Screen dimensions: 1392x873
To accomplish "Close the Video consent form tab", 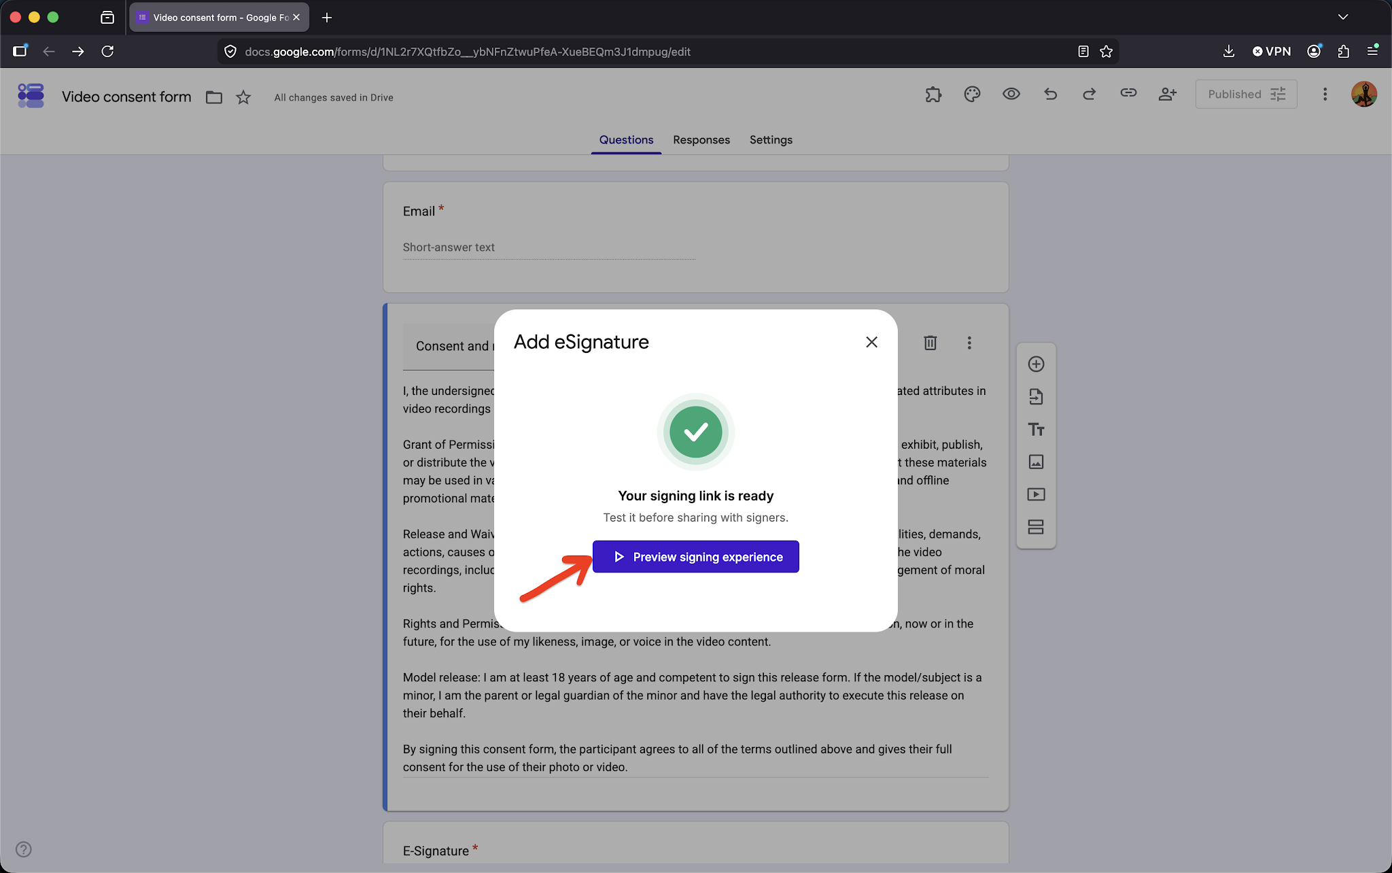I will 296,18.
